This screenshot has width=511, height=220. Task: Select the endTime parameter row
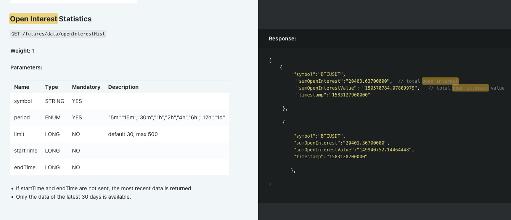point(119,167)
